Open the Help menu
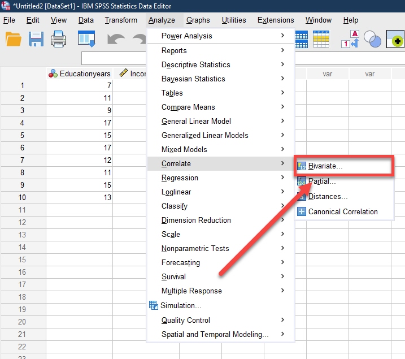Image resolution: width=405 pixels, height=359 pixels. [351, 20]
